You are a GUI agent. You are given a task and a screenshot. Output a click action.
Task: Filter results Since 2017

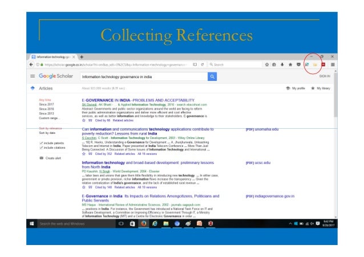coord(46,104)
